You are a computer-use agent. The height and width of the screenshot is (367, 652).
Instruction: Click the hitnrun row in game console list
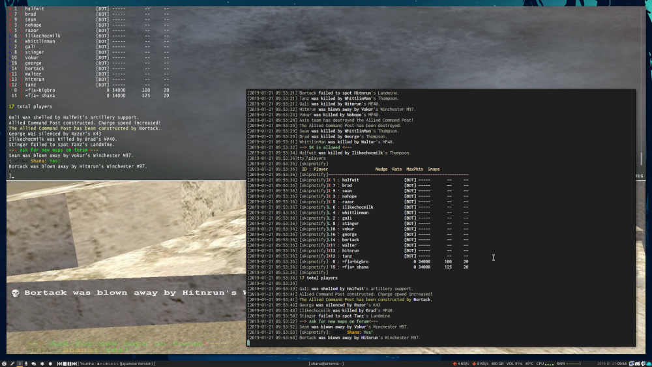[x=89, y=80]
